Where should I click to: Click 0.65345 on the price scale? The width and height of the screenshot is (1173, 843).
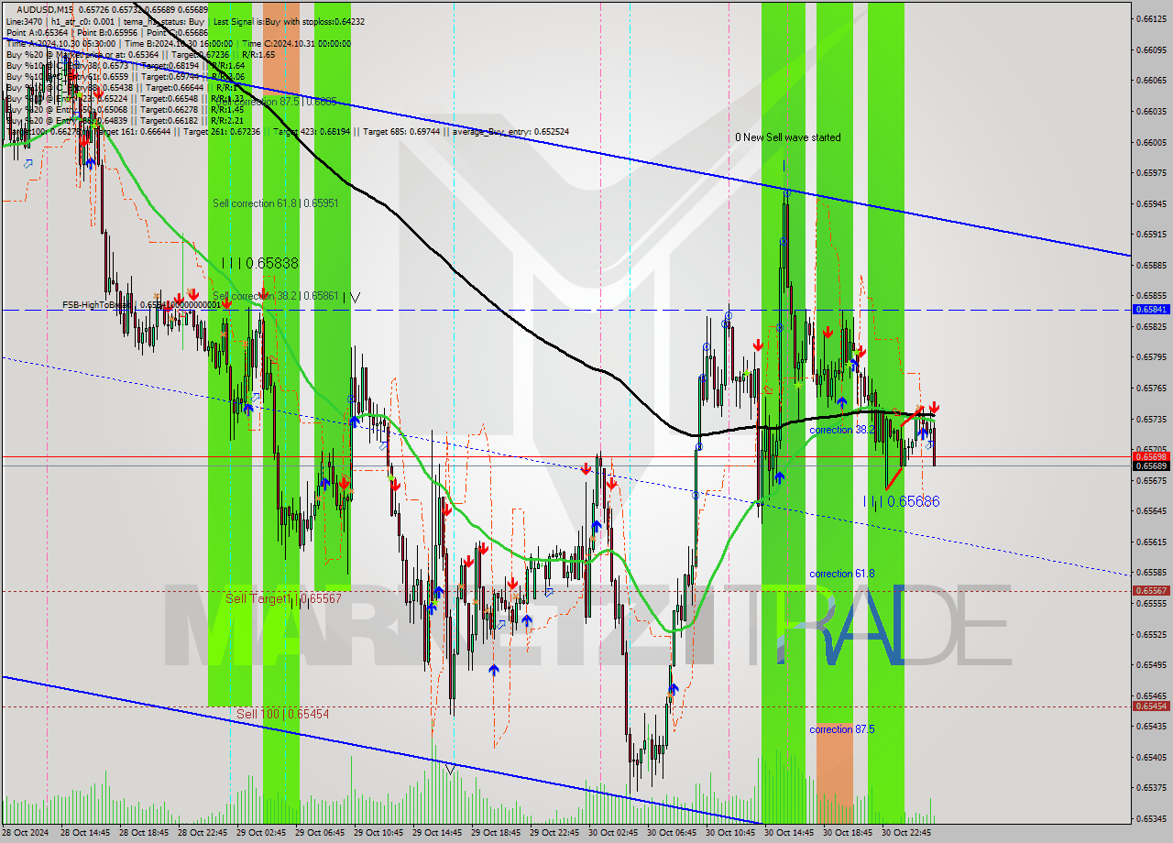[1152, 818]
